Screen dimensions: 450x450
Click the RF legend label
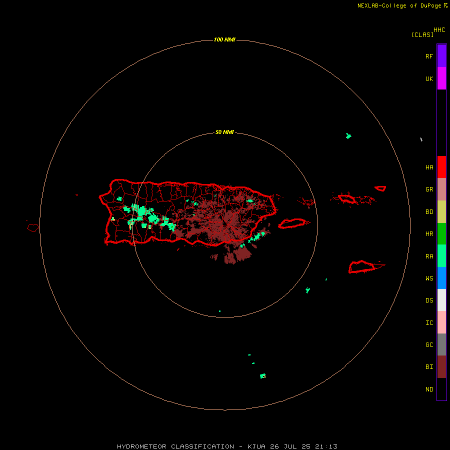pyautogui.click(x=429, y=56)
